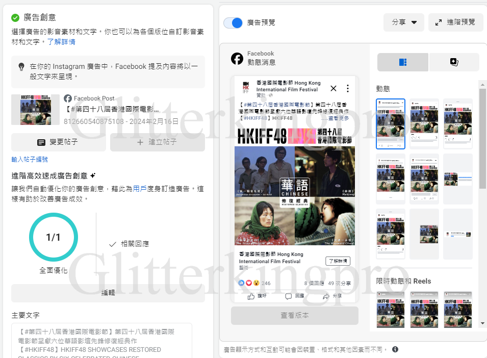This screenshot has width=487, height=358.
Task: Open the 分享 dropdown menu
Action: pos(403,22)
